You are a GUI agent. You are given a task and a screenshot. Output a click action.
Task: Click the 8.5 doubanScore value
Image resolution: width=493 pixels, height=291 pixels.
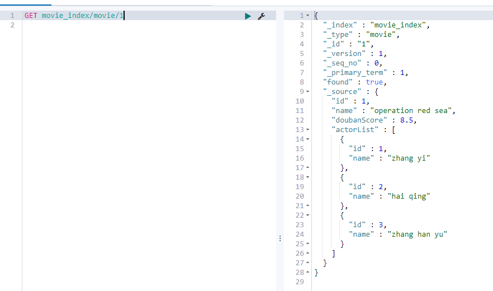pos(406,120)
